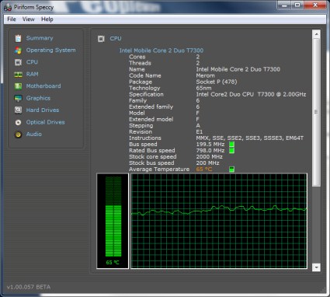Click the Stock bus speed value 200 MHz
Image resolution: width=330 pixels, height=297 pixels.
207,163
